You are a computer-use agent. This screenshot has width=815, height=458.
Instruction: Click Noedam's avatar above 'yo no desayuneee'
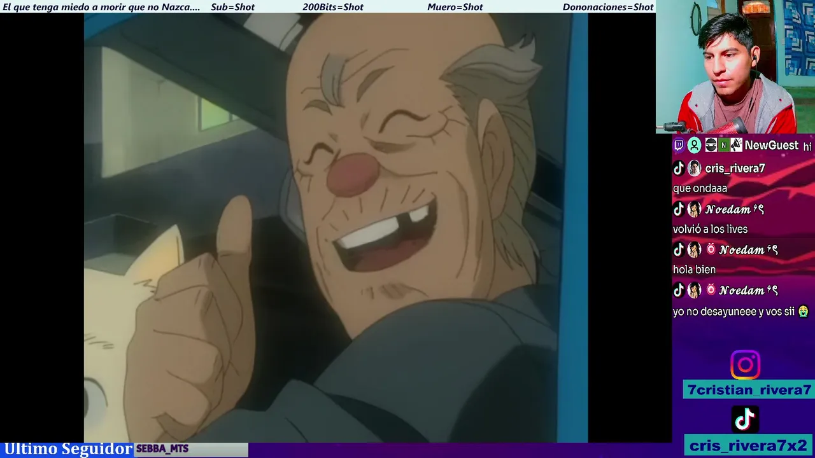point(694,291)
